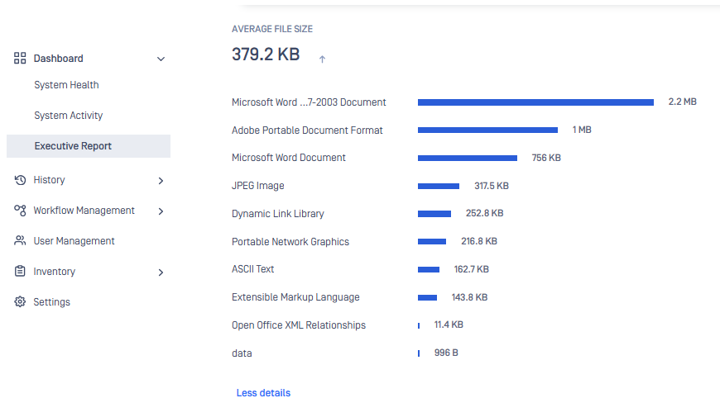Image resolution: width=720 pixels, height=417 pixels.
Task: Open the System Activity page
Action: (x=69, y=116)
